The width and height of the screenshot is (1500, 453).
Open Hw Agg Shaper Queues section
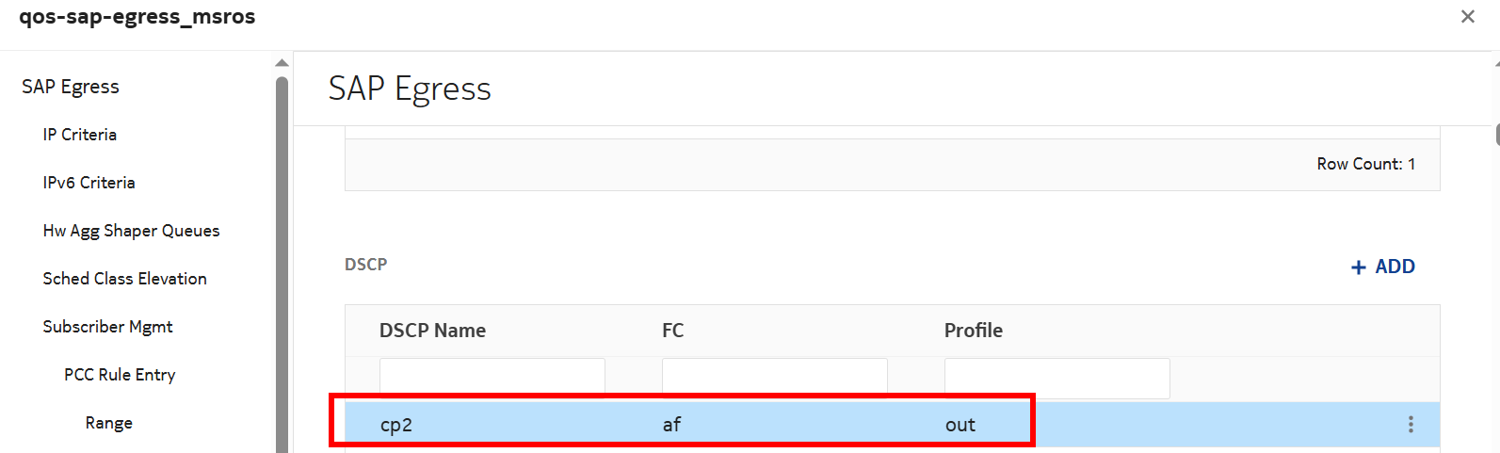(x=131, y=231)
